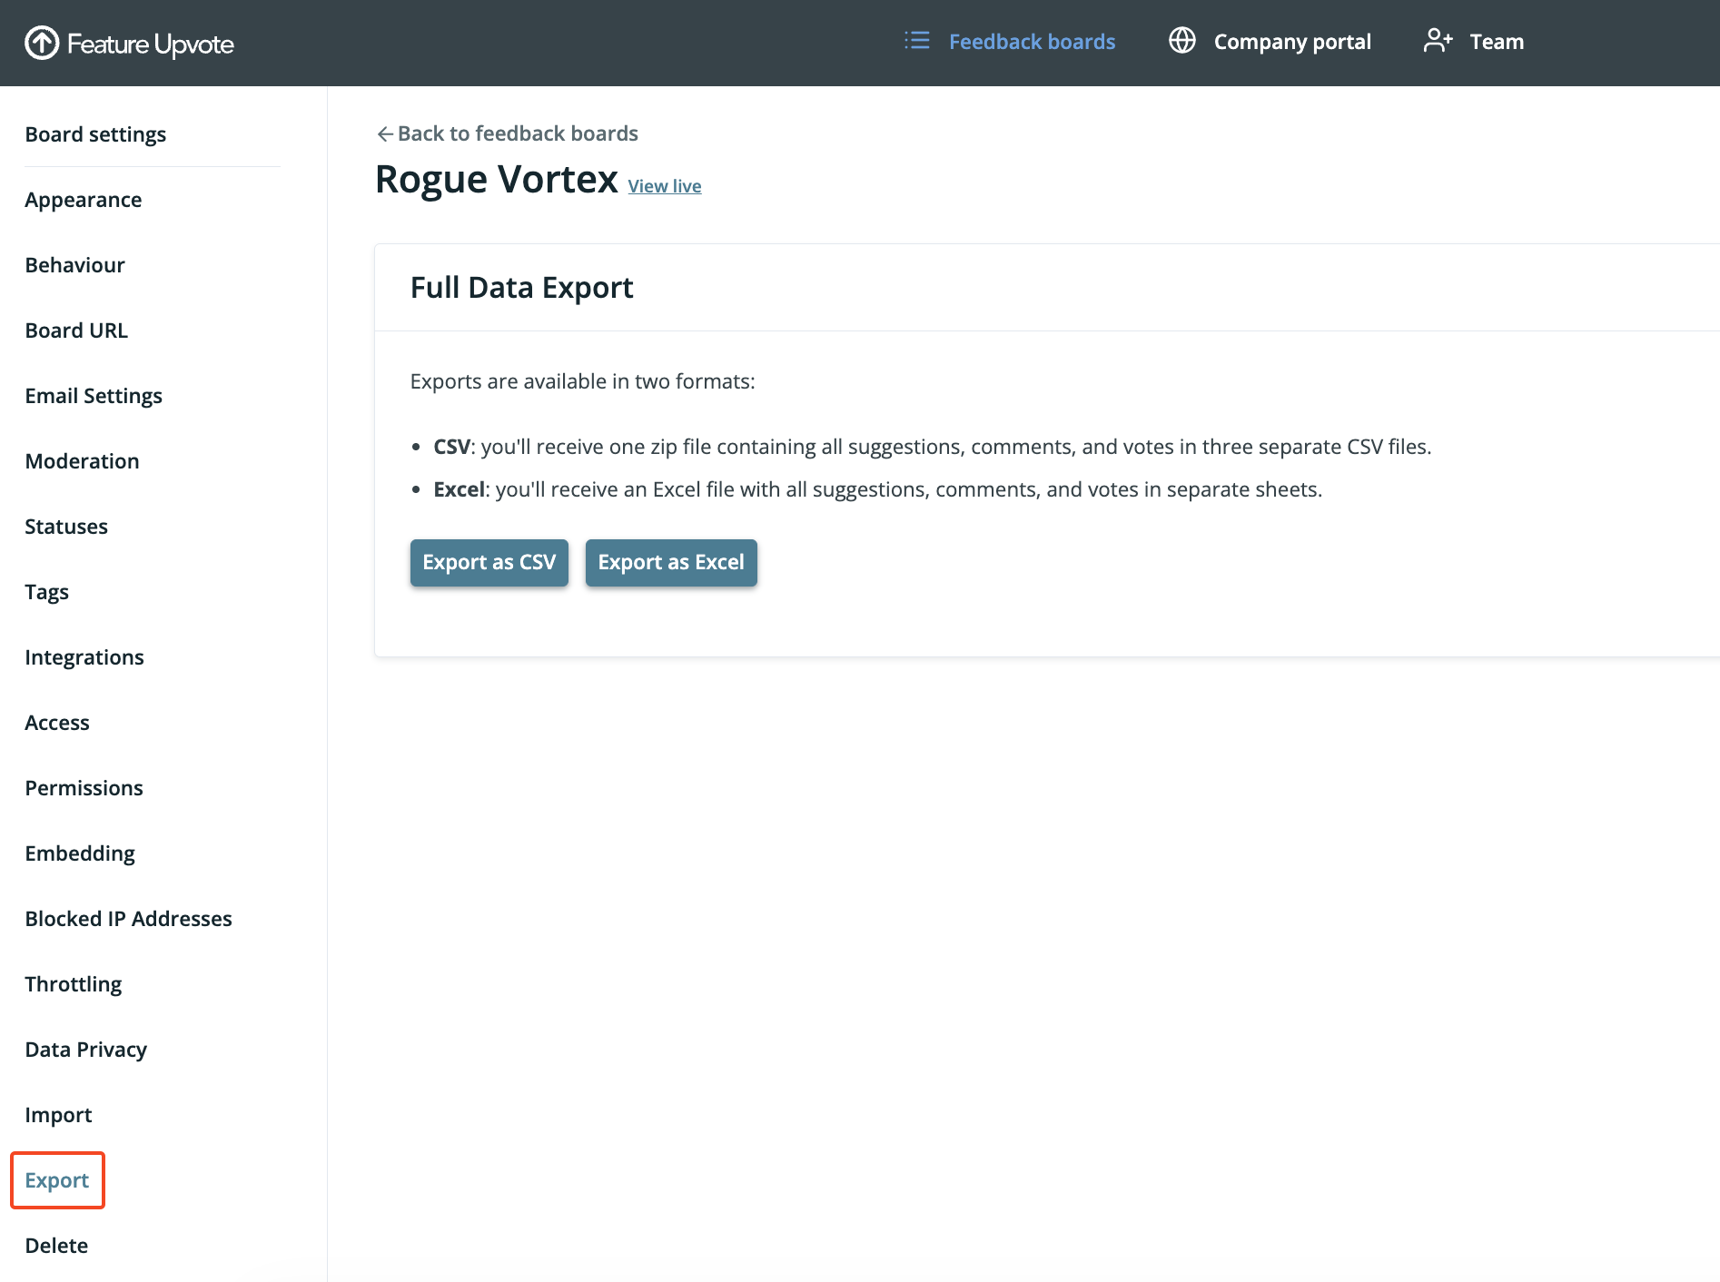Image resolution: width=1720 pixels, height=1282 pixels.
Task: Select Appearance in the settings sidebar
Action: pos(84,200)
